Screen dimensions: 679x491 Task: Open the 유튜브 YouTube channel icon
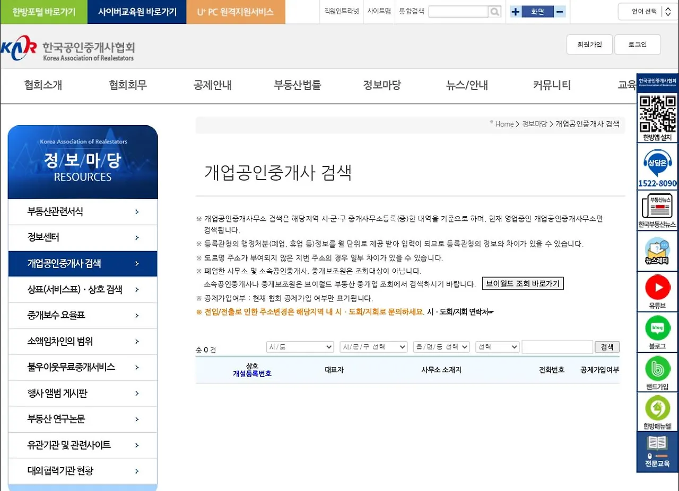pos(657,288)
